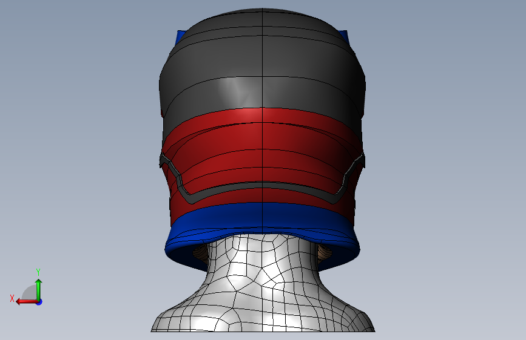This screenshot has width=526, height=340.
Task: Click the blue Z axis dot on triad
Action: coord(39,302)
